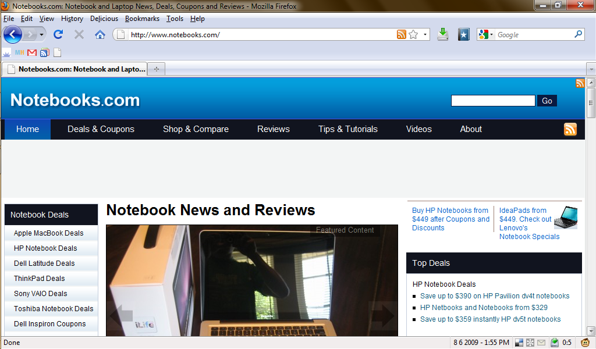The width and height of the screenshot is (596, 349).
Task: Go to the Home page icon
Action: click(100, 35)
